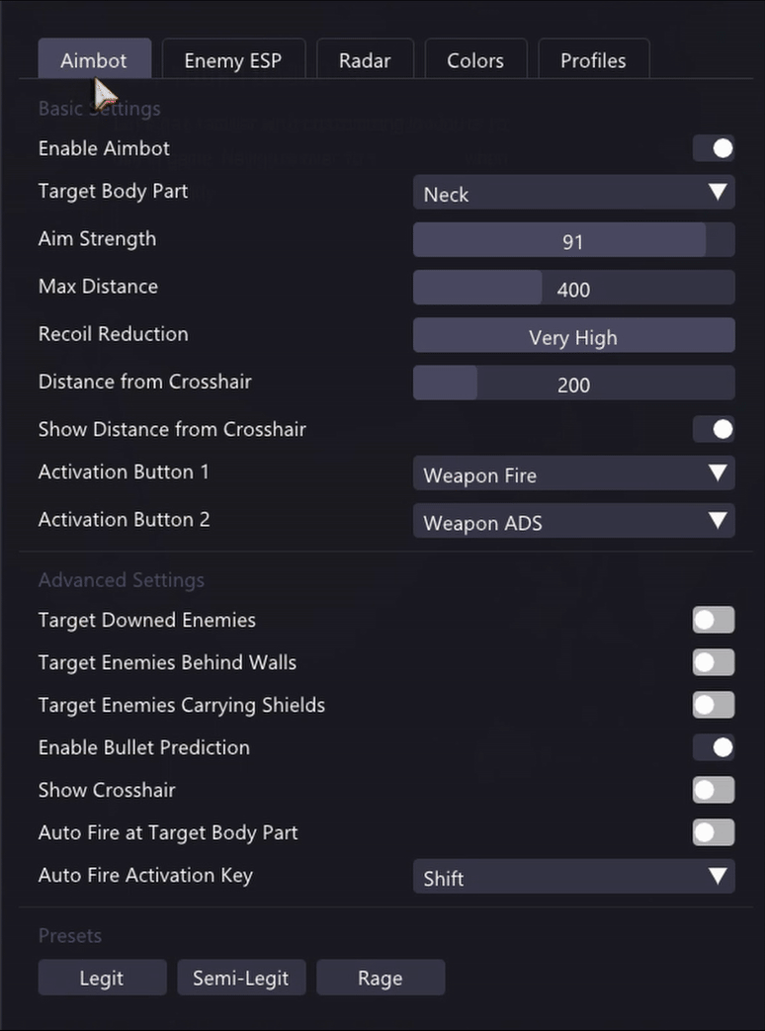Open the Radar tab
765x1031 pixels.
(x=365, y=59)
